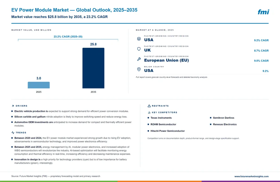Click the 'Competition turns on documentation depth' note
This screenshot has height=182, width=280.
point(193,138)
